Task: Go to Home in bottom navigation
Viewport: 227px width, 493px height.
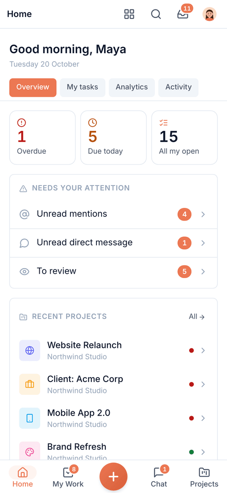Action: point(23,477)
